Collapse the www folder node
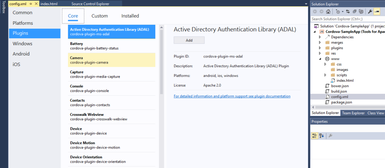This screenshot has height=168, width=385. click(x=320, y=59)
